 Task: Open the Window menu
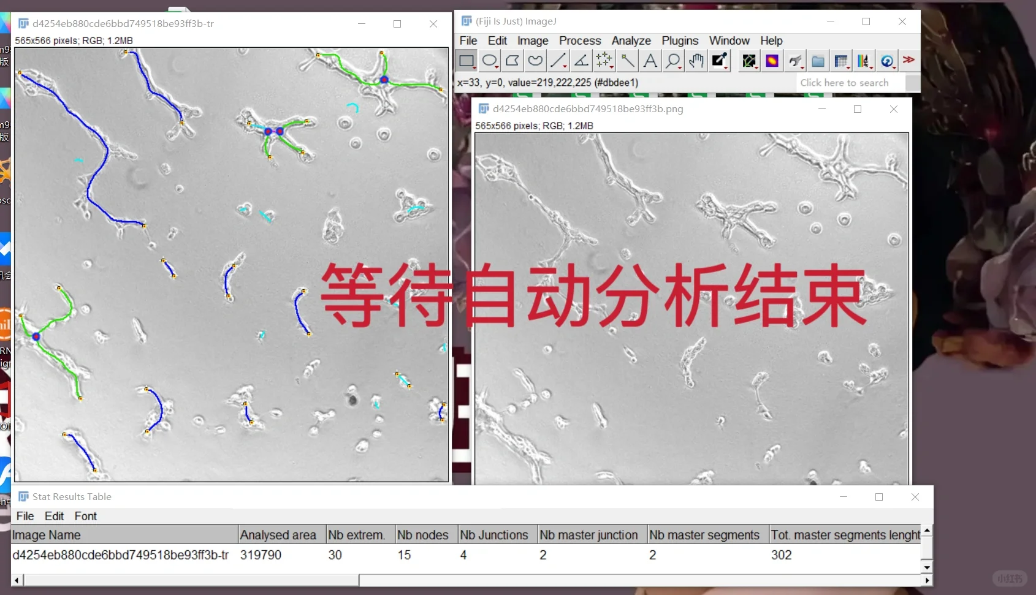729,40
